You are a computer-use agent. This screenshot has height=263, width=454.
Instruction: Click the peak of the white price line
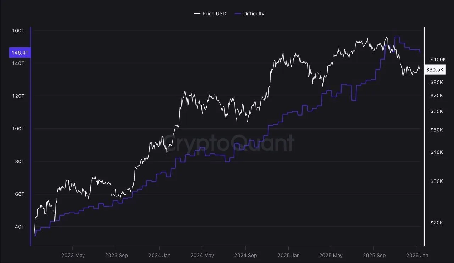(x=387, y=37)
